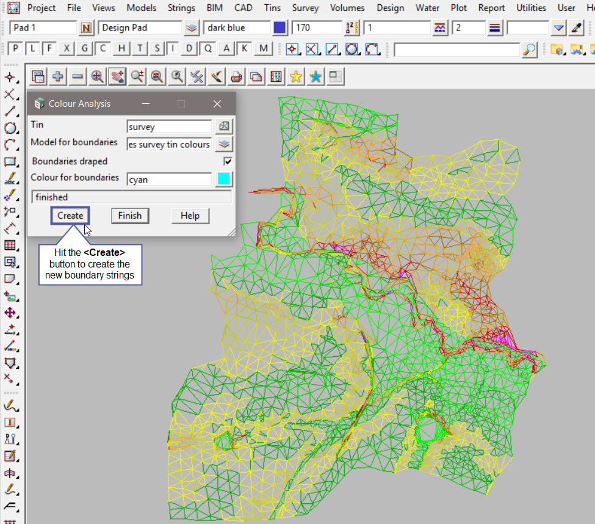The height and width of the screenshot is (524, 595).
Task: Select the pan hand tool
Action: pyautogui.click(x=117, y=76)
